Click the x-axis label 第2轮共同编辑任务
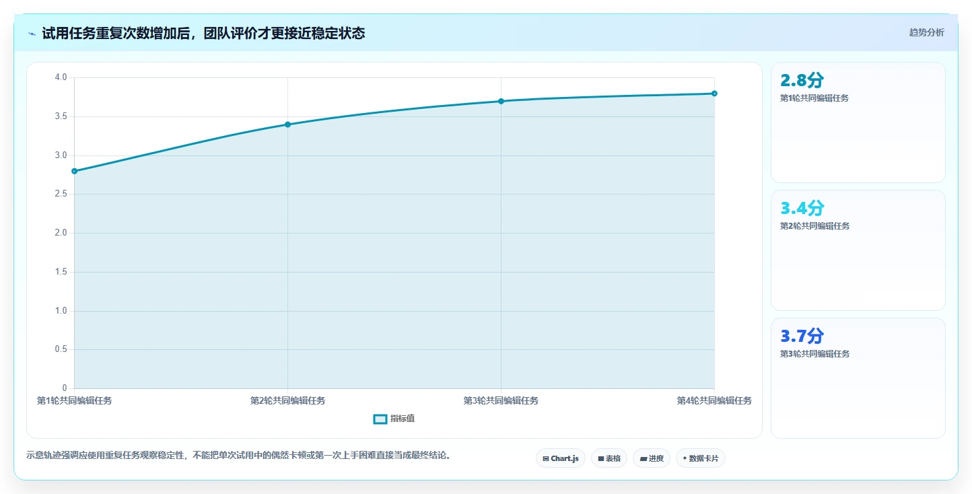This screenshot has height=494, width=972. click(287, 400)
